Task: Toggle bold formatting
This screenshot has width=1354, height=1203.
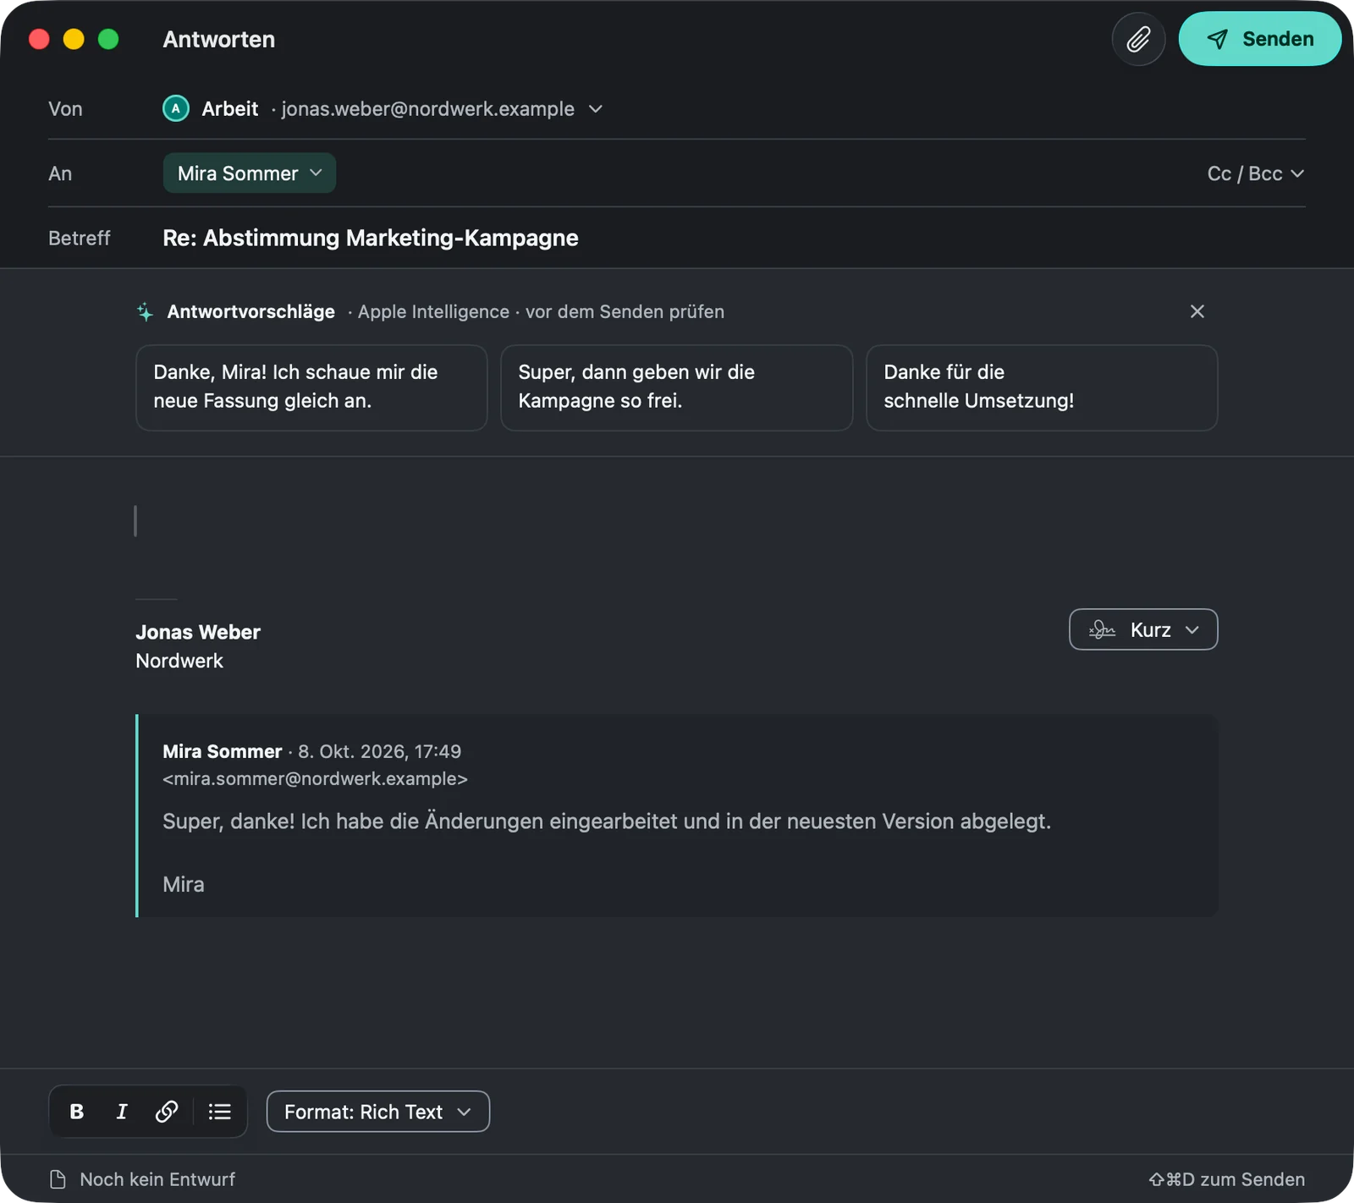Action: click(x=77, y=1112)
